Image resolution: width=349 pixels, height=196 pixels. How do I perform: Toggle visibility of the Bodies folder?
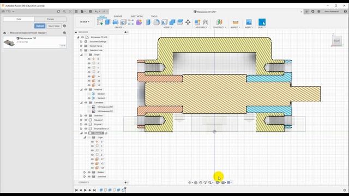(x=89, y=172)
